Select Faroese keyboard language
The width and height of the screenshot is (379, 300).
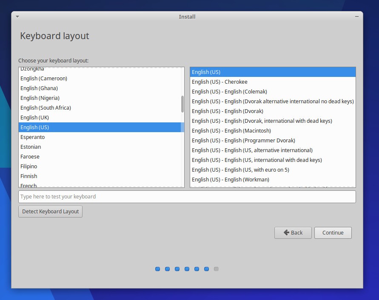(100, 157)
